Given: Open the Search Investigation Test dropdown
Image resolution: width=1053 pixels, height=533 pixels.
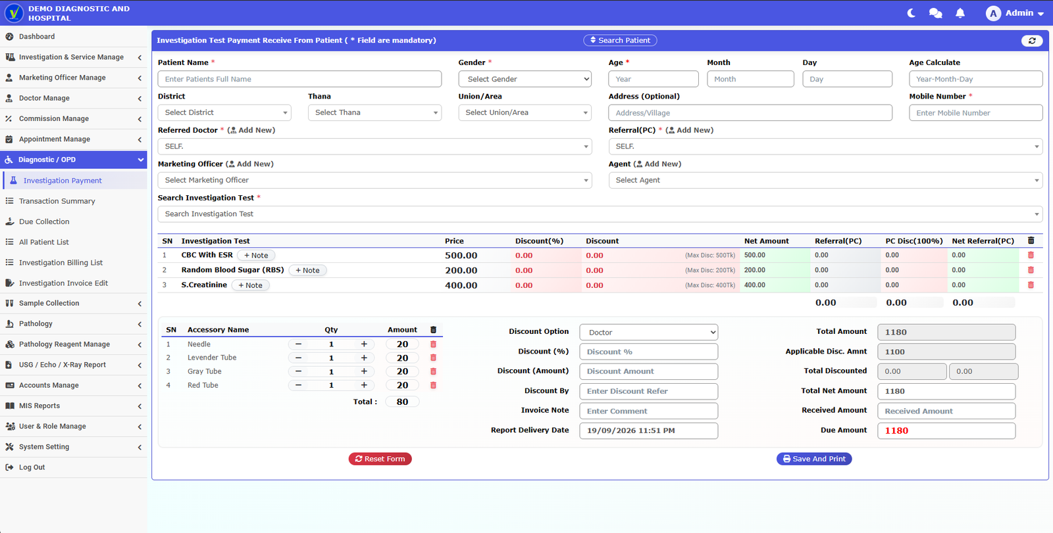Looking at the screenshot, I should [600, 214].
